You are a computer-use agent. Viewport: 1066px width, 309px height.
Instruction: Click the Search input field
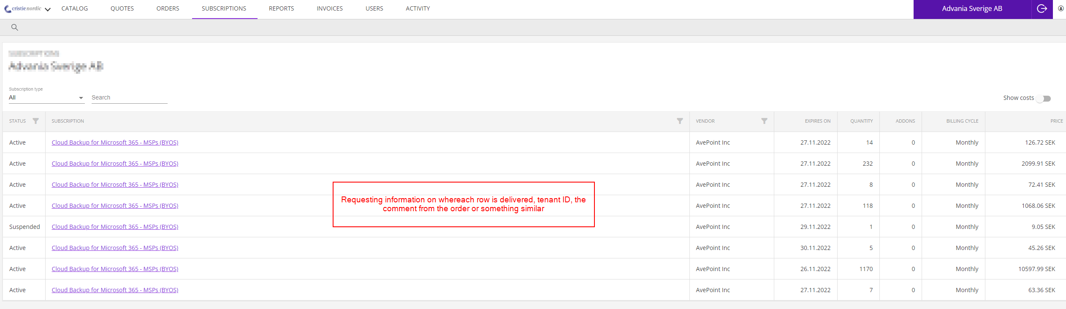pos(129,98)
